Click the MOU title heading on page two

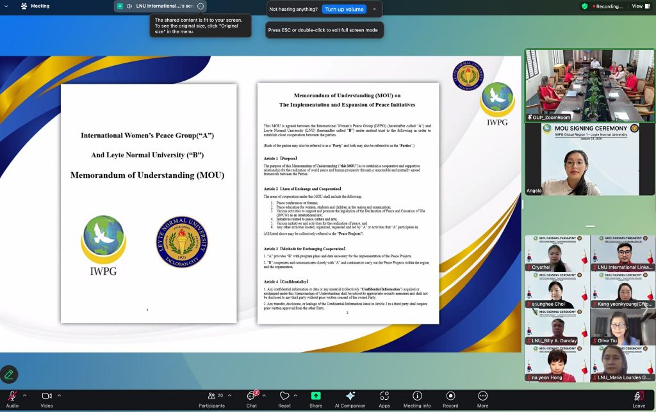pyautogui.click(x=347, y=100)
